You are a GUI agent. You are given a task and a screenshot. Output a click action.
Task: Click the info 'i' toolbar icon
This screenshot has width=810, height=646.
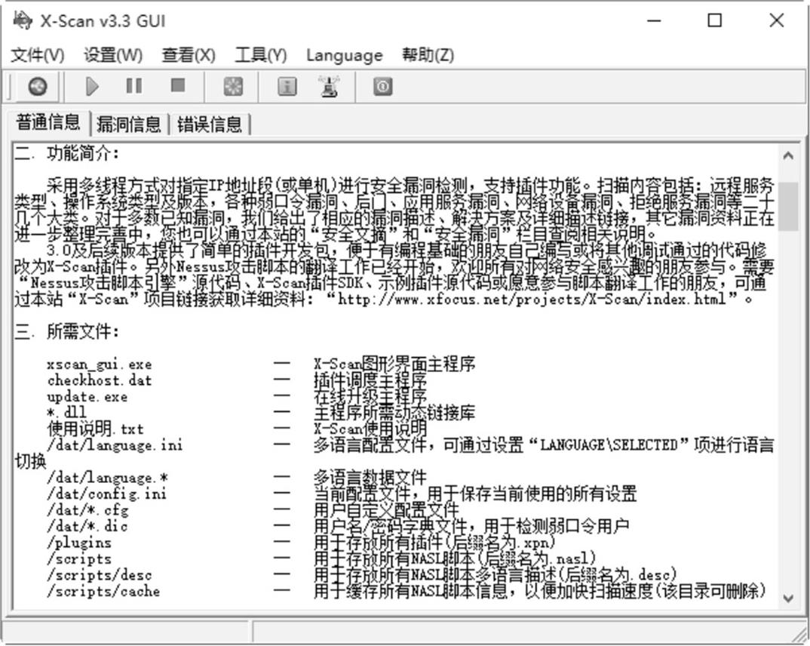point(287,87)
